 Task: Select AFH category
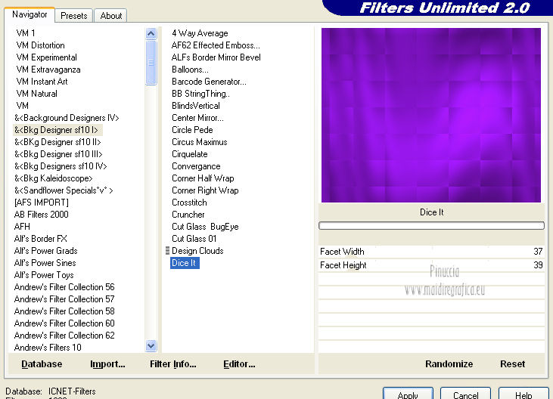[x=22, y=227]
